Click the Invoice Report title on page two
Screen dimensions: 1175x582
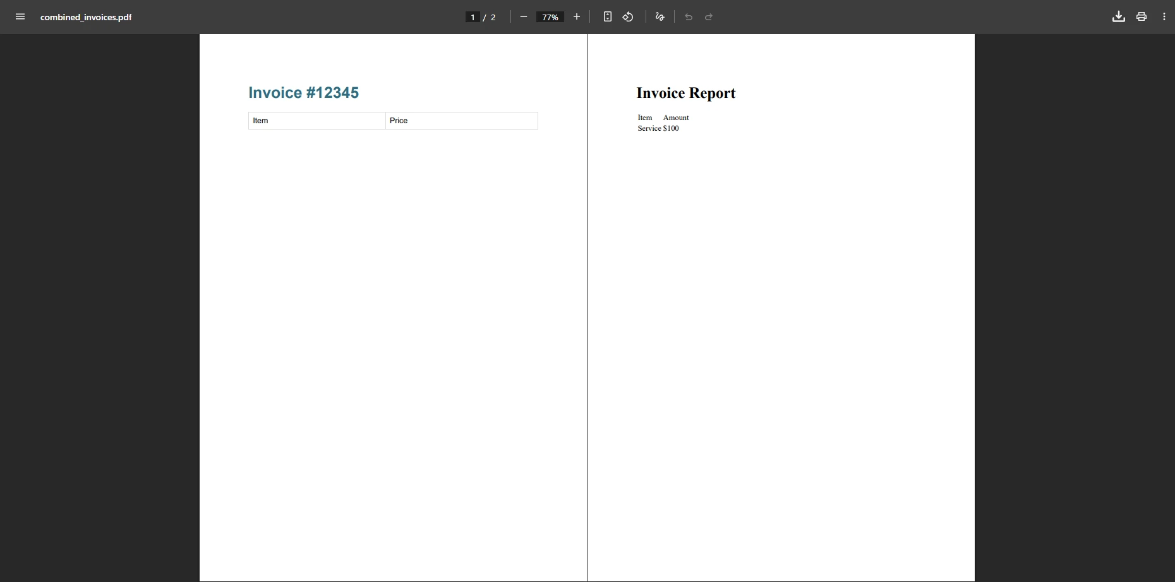[686, 93]
